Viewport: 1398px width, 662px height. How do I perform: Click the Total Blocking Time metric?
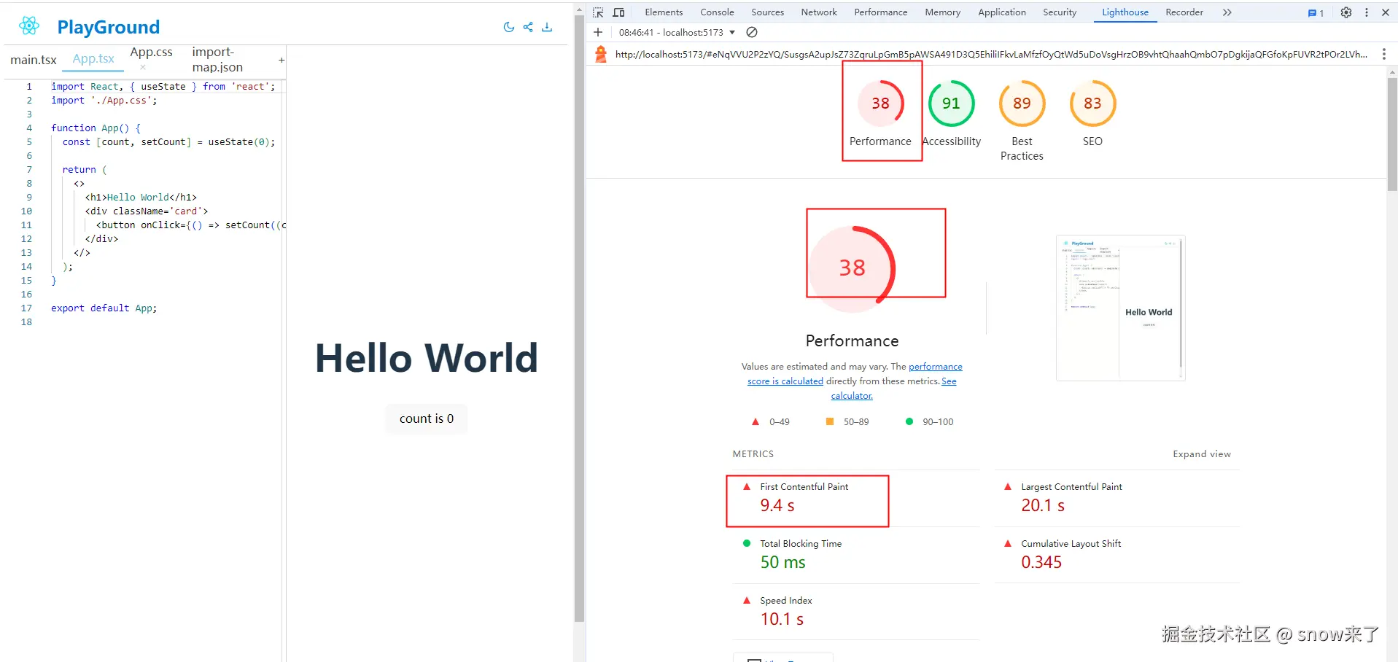pos(856,554)
